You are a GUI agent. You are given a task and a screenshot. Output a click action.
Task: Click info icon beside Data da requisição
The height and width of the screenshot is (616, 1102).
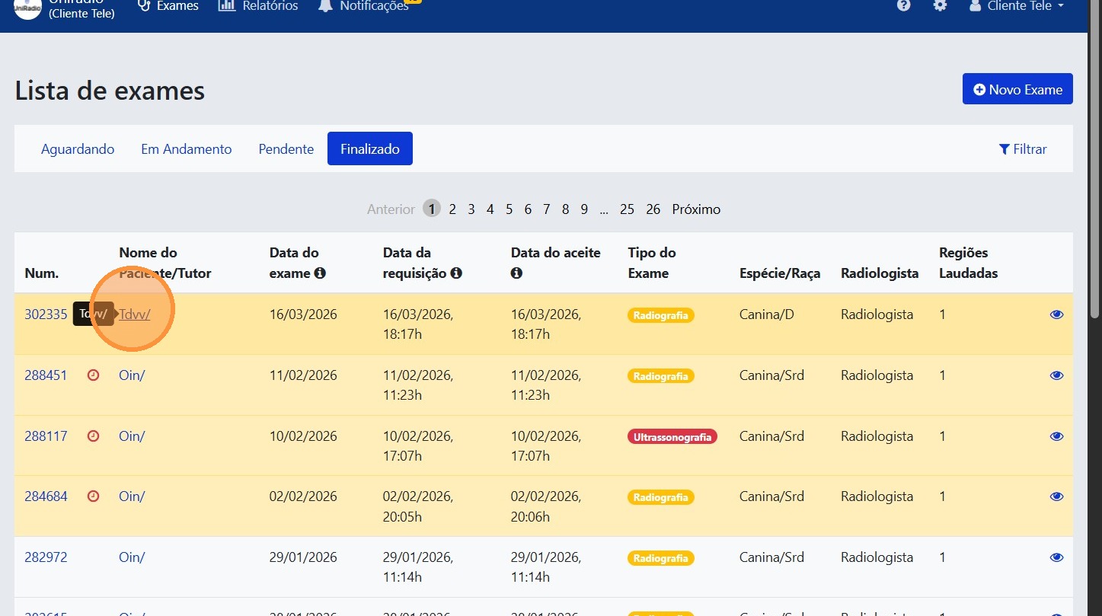456,273
